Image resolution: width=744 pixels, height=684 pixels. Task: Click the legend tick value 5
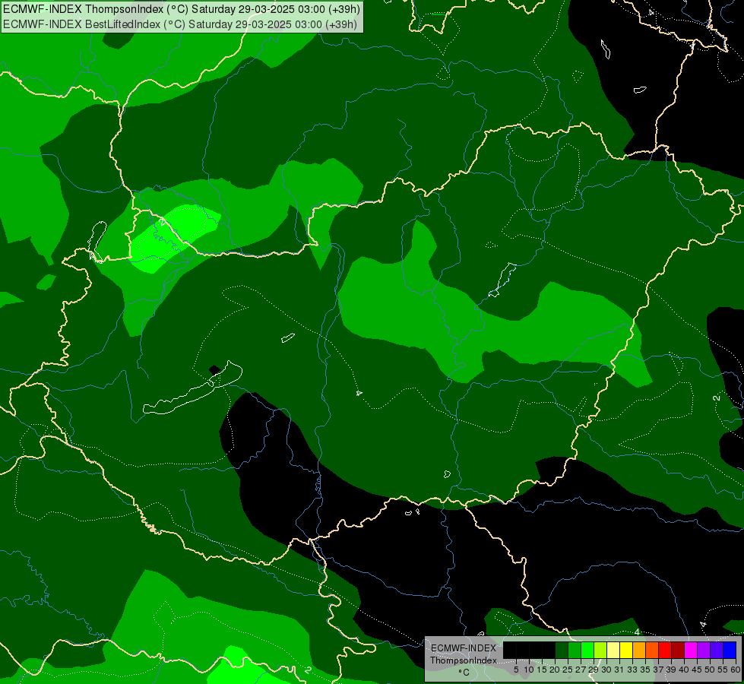(516, 670)
